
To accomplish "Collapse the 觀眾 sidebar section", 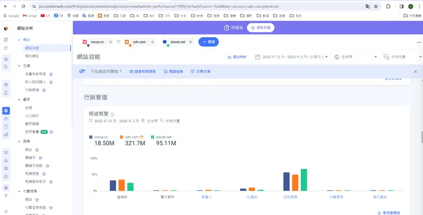I will click(x=19, y=99).
